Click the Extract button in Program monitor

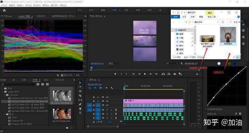pyautogui.click(x=169, y=74)
